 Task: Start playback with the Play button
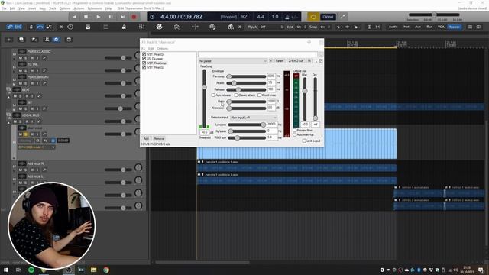[99, 17]
